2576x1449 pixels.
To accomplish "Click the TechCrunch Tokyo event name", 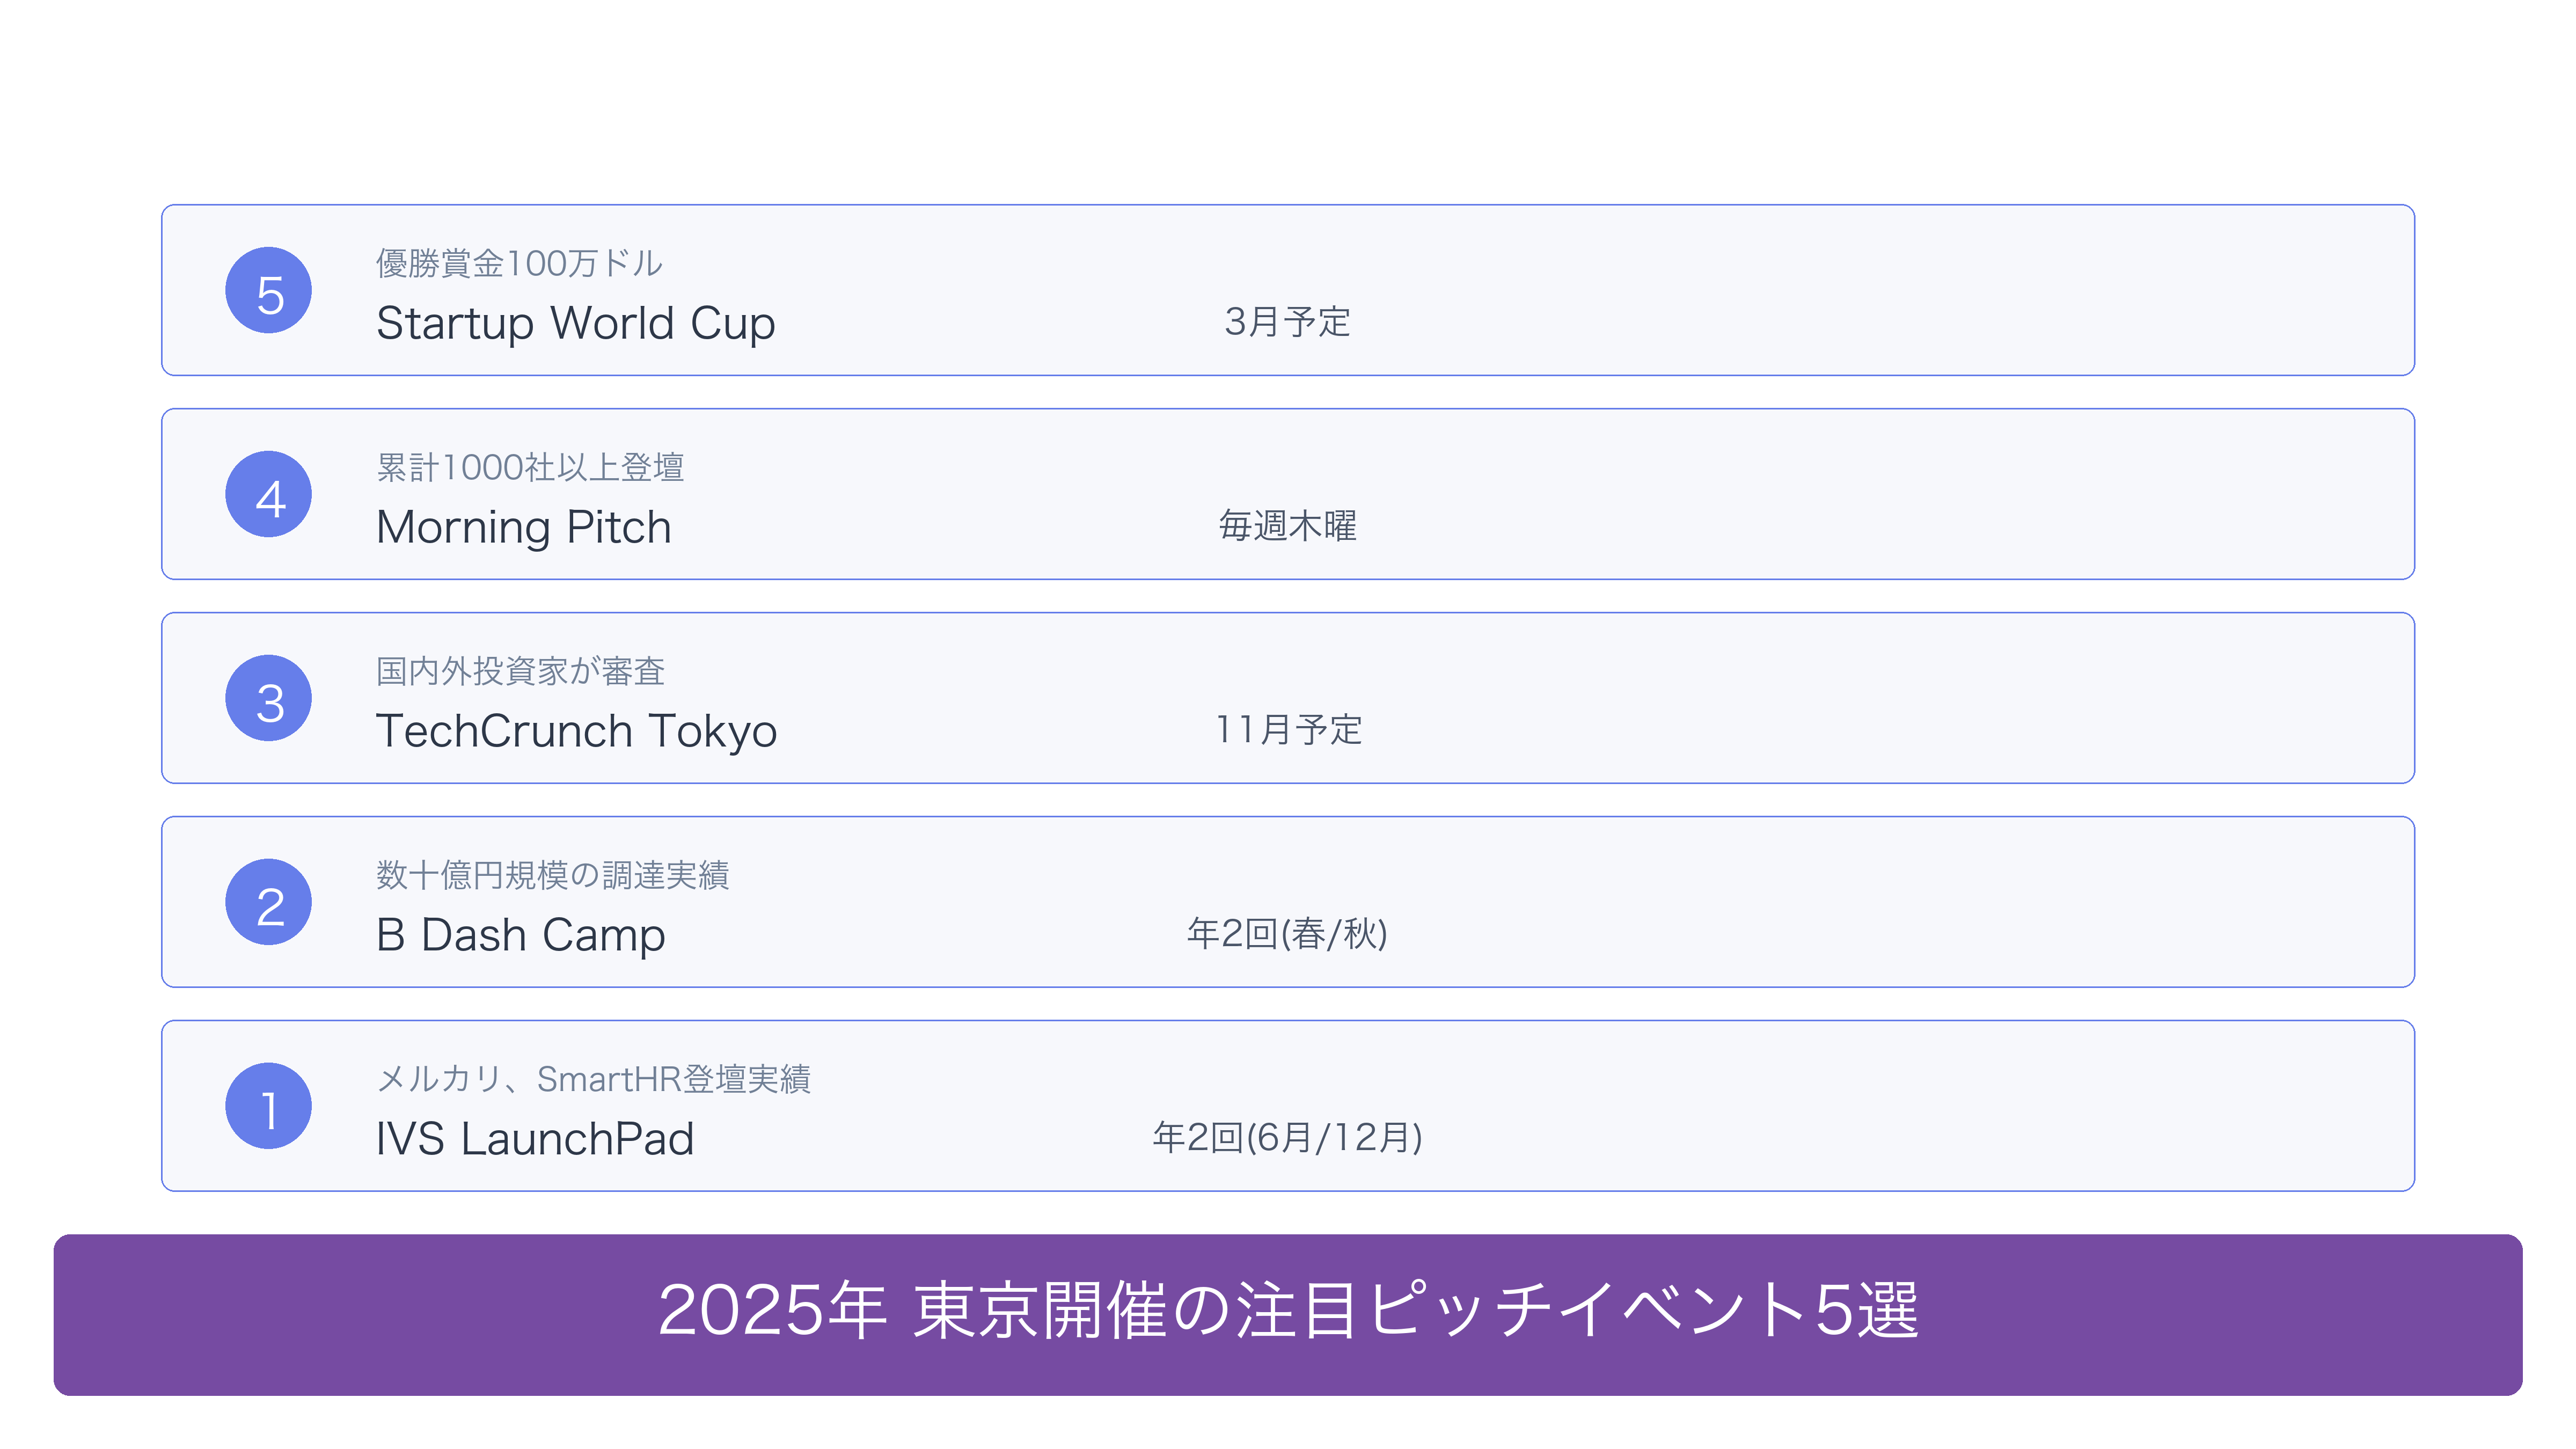I will 576,732.
